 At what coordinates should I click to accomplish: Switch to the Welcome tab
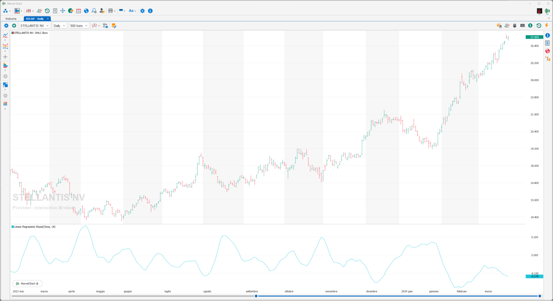point(11,19)
